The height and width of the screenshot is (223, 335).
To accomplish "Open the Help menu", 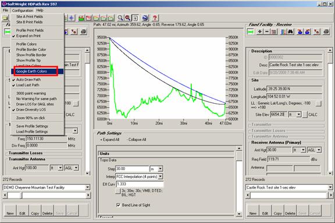I will 40,10.
